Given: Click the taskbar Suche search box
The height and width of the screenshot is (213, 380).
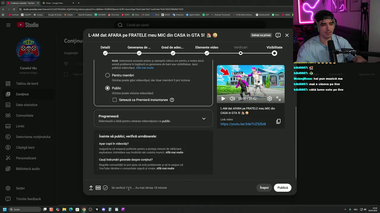Looking at the screenshot, I should (25, 209).
